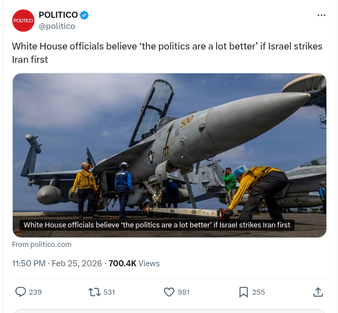Bookmark this post
The image size is (338, 313).
click(243, 292)
